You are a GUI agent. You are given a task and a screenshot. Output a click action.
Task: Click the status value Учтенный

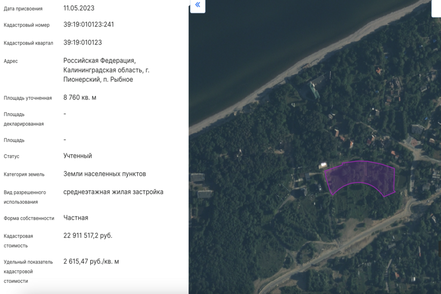[77, 156]
